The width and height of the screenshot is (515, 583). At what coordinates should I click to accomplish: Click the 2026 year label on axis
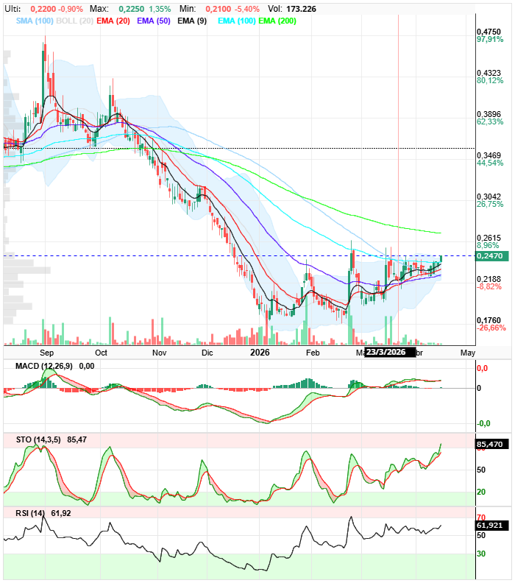(x=260, y=353)
